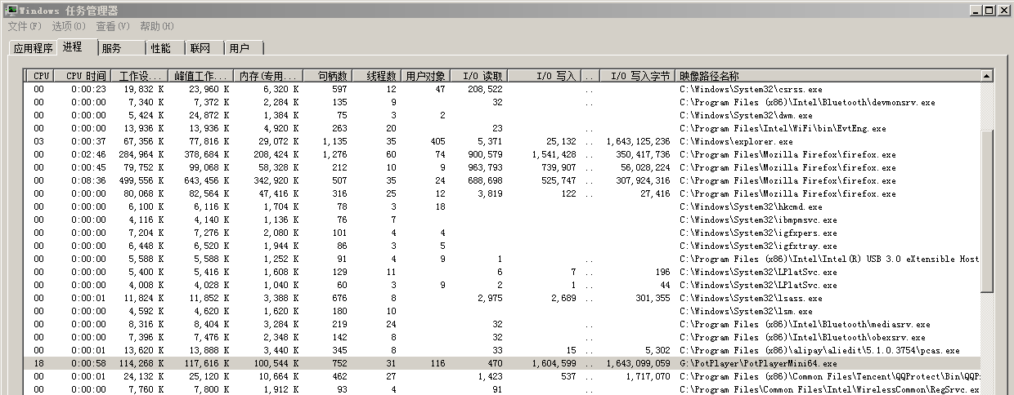Image resolution: width=1014 pixels, height=395 pixels.
Task: Select the lsass.exe process row
Action: (x=504, y=298)
